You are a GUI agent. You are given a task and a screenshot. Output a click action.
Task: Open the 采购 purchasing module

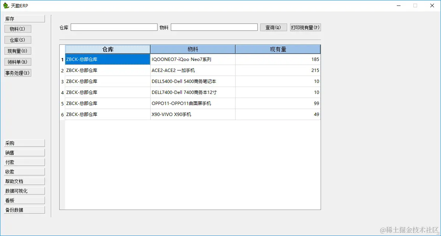[x=24, y=143]
